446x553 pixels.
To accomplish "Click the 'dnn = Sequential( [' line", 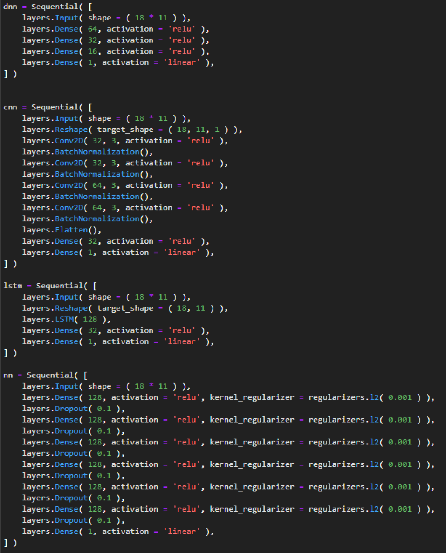I will tap(48, 7).
